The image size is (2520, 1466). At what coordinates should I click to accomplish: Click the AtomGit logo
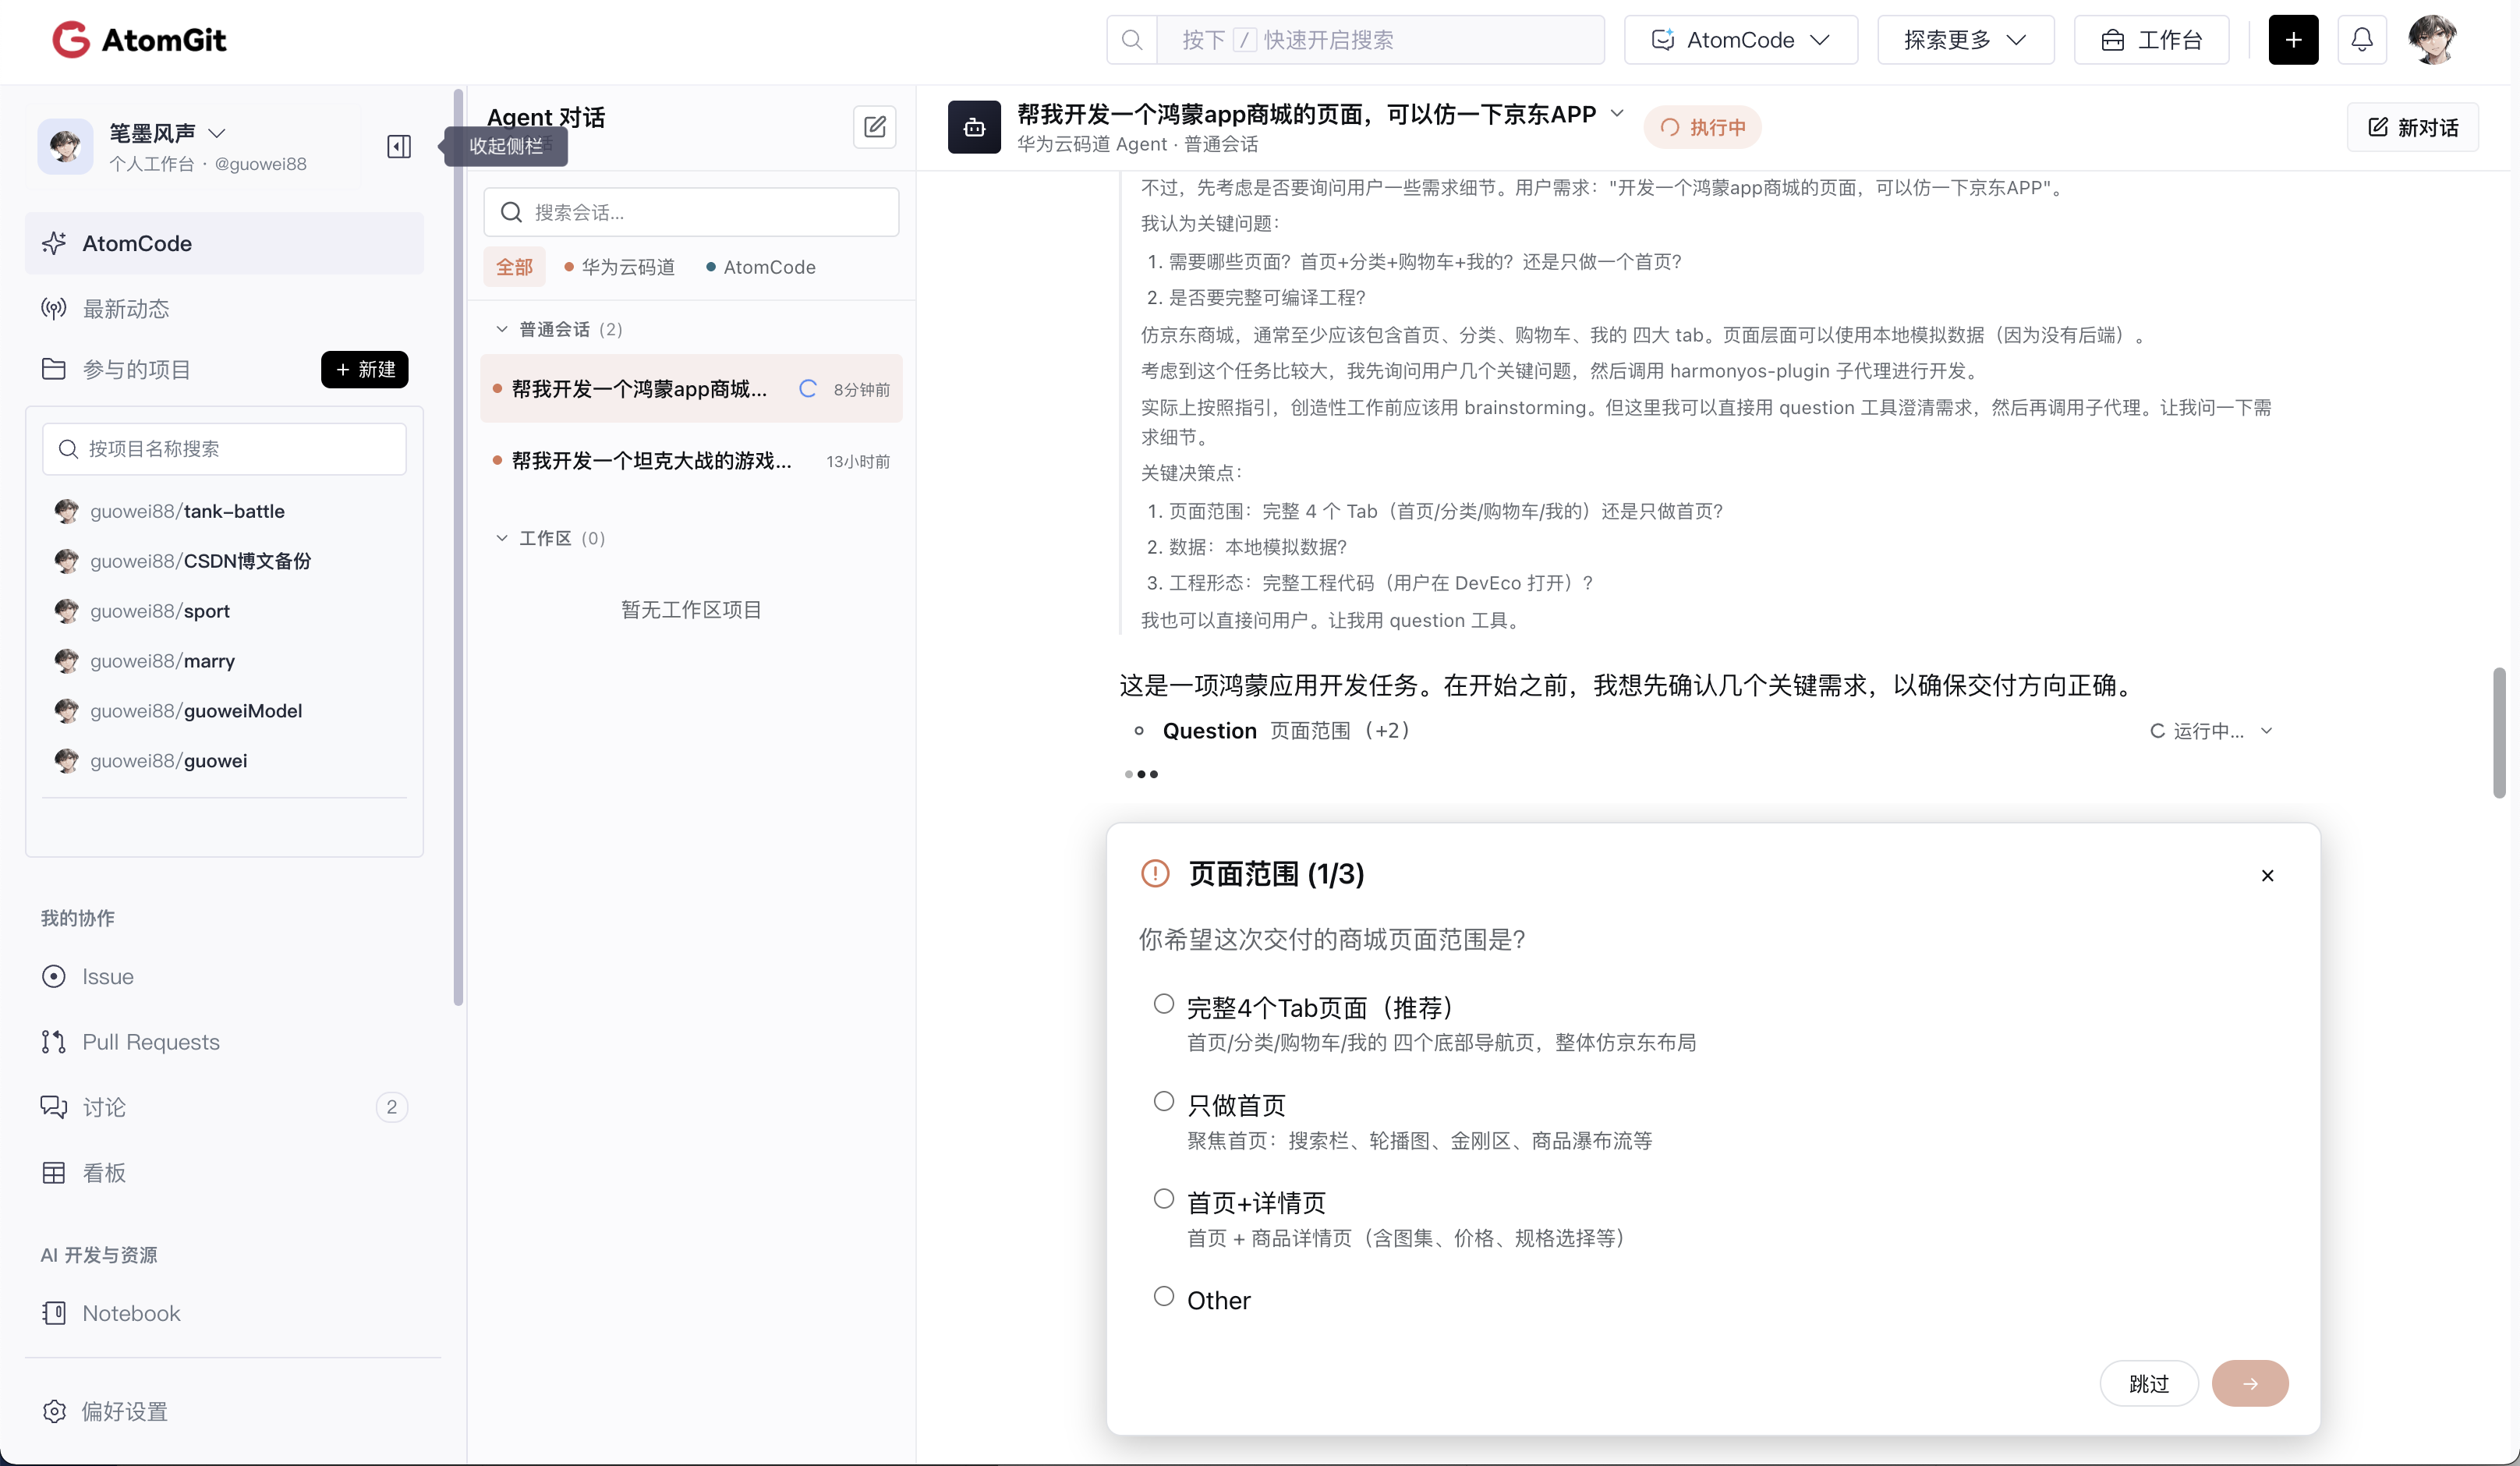[139, 40]
